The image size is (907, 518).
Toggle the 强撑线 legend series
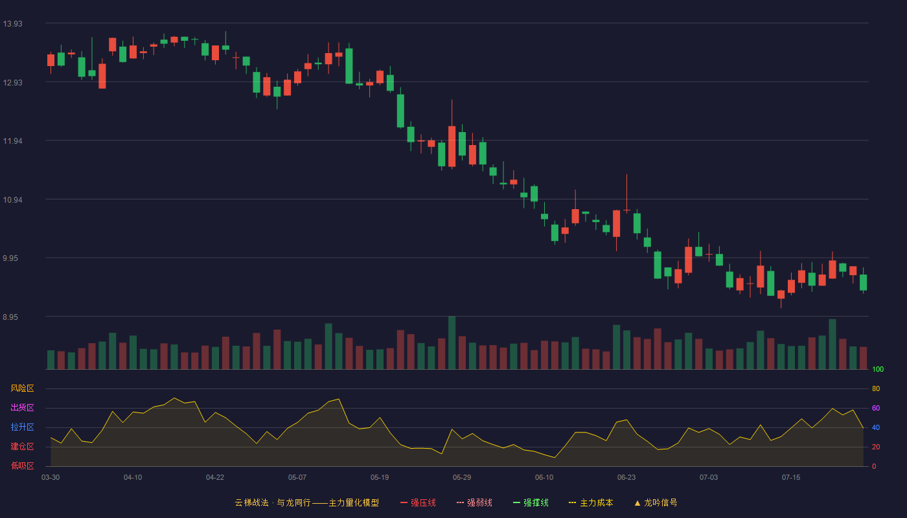point(531,502)
